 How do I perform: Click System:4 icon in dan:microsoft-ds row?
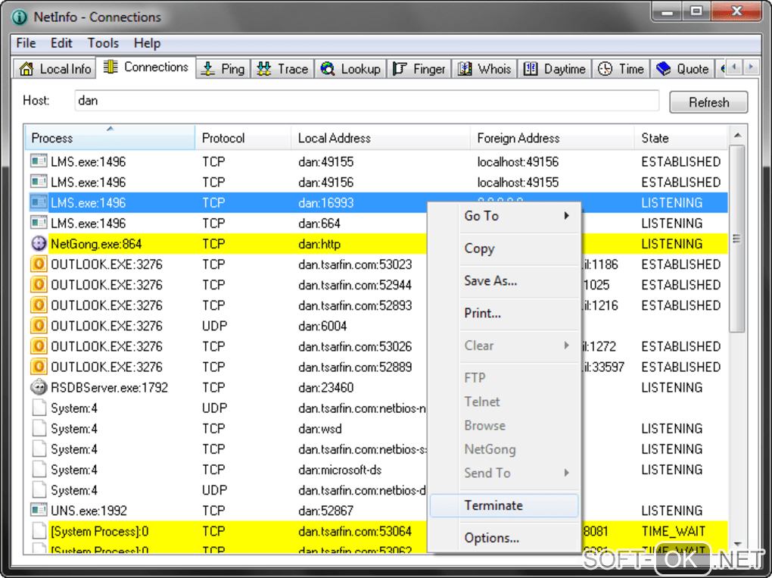pos(39,469)
